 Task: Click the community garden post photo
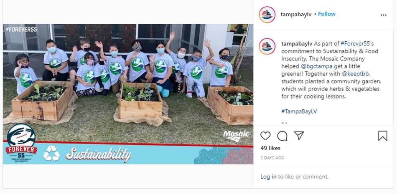click(x=128, y=94)
